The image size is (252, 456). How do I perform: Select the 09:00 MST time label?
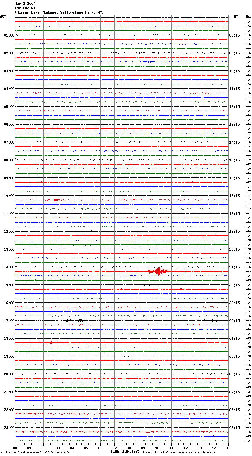coord(9,178)
